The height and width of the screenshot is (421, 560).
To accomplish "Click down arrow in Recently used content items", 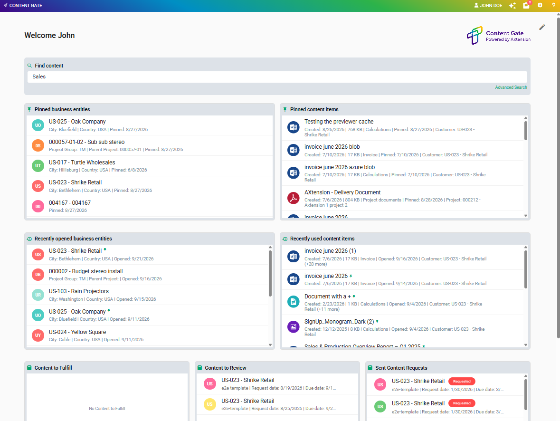I will pos(526,345).
